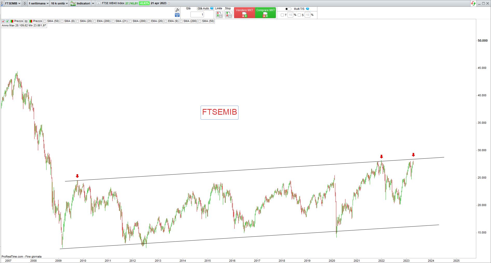The image size is (491, 263).
Task: Click the S percentage input field
Action: point(307,15)
